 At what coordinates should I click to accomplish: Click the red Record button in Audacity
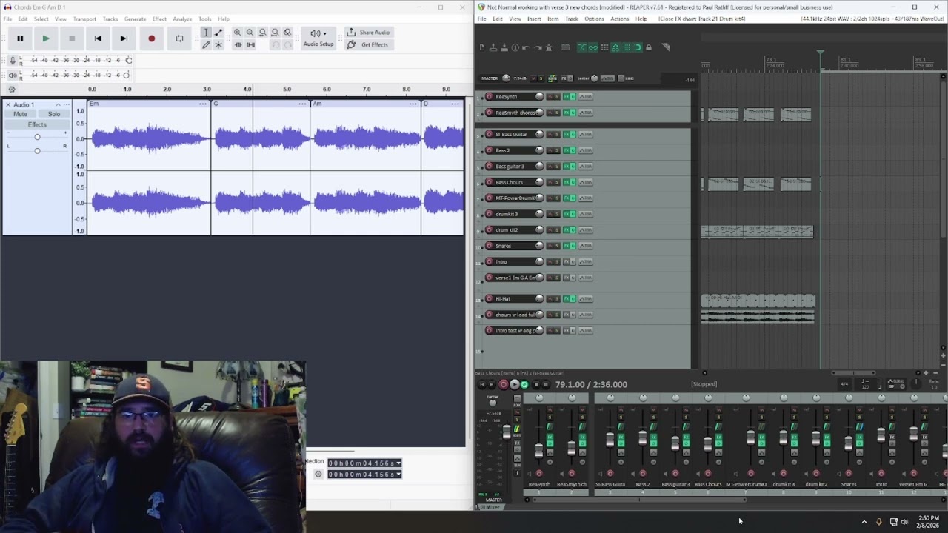coord(152,38)
